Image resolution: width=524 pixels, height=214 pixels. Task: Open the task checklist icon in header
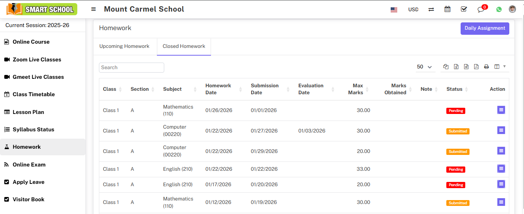click(464, 9)
